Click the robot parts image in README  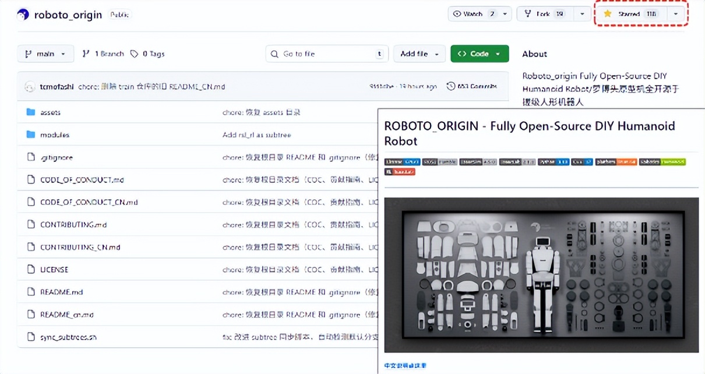pos(541,275)
